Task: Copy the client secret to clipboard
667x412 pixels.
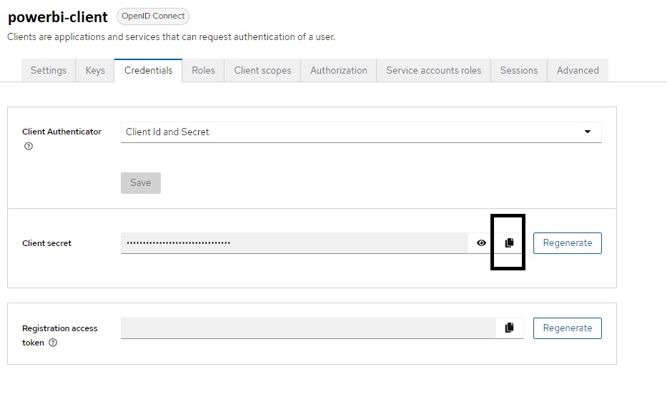Action: [509, 243]
